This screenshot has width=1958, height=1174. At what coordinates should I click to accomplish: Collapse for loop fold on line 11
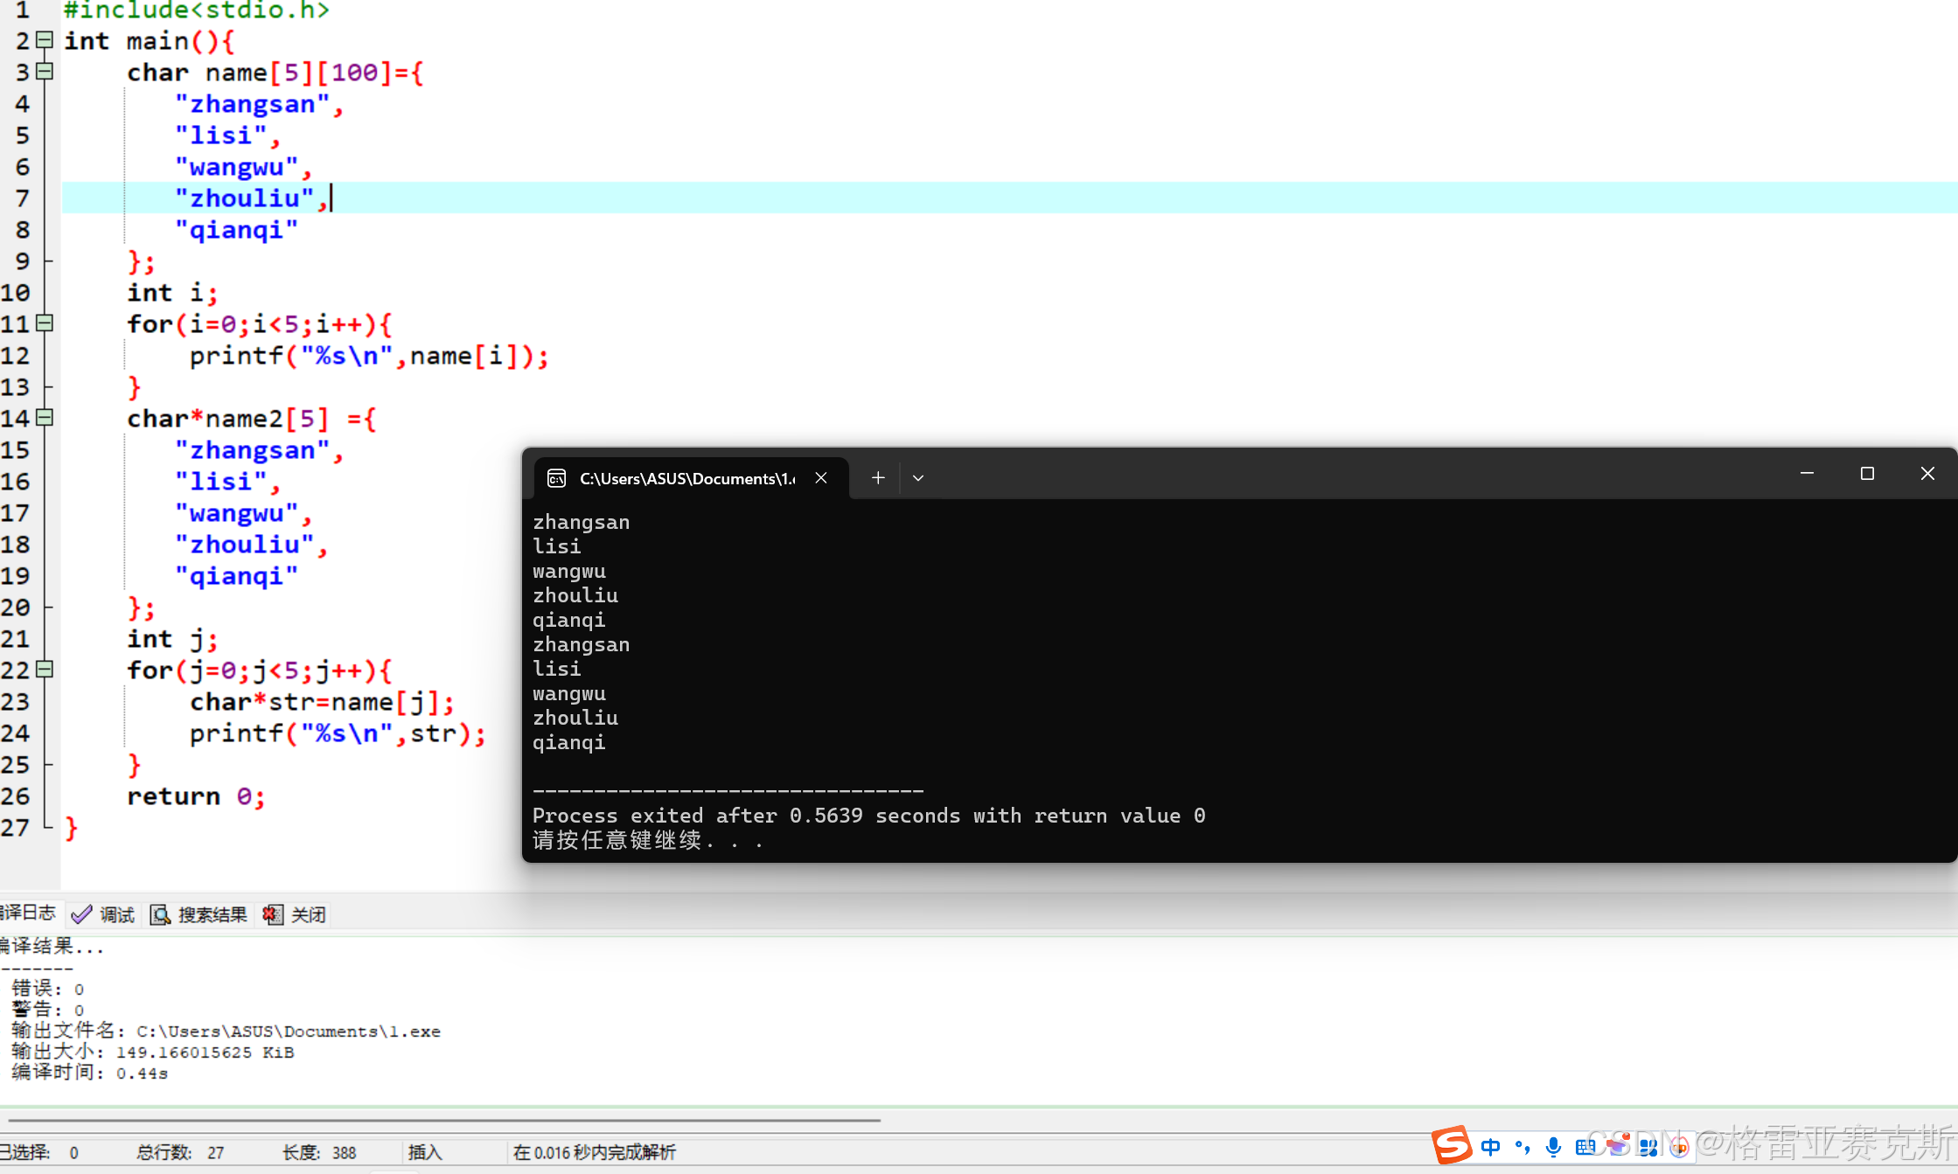click(45, 323)
